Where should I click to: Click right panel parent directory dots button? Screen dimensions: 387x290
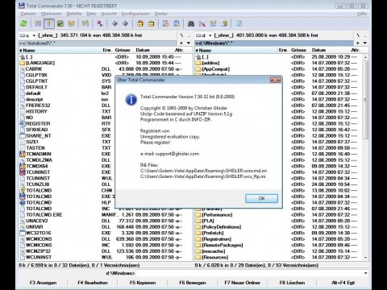[365, 35]
